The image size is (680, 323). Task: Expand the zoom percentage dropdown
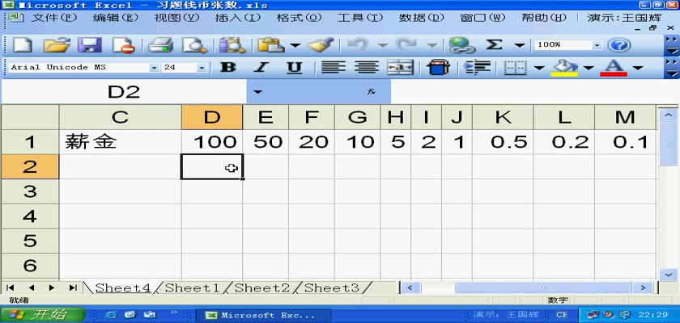(x=597, y=45)
